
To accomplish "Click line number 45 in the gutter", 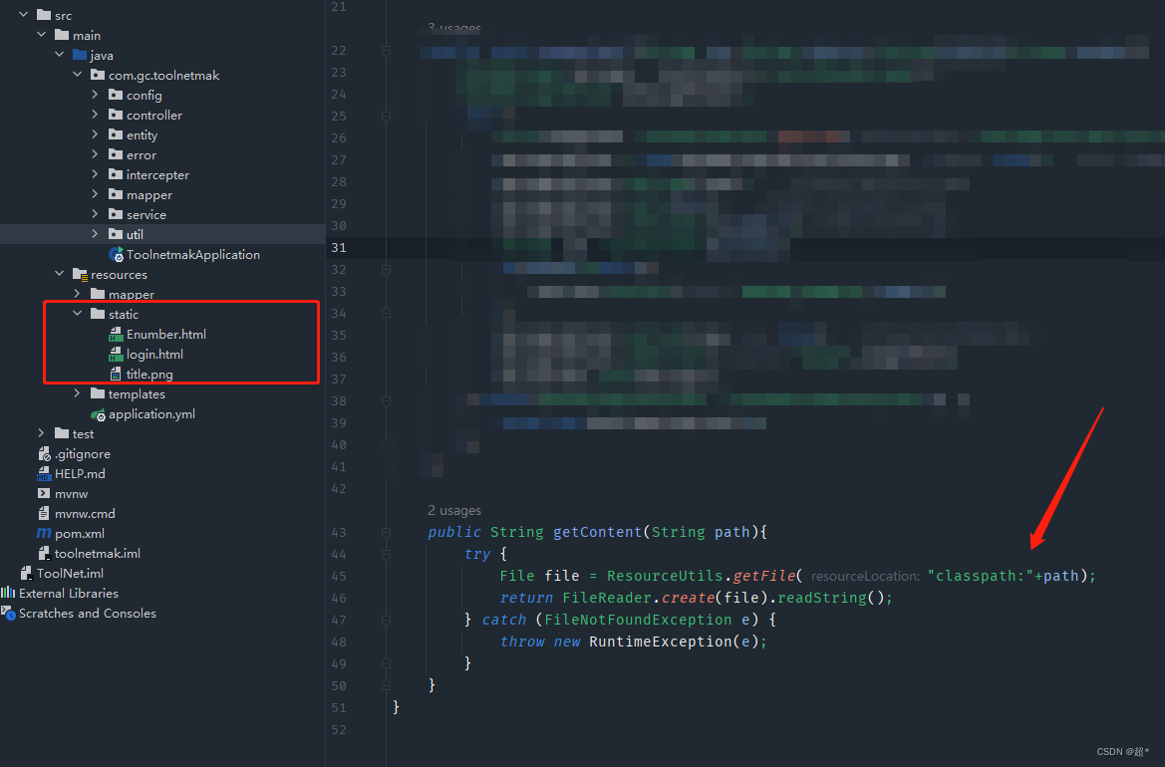I will [x=339, y=575].
